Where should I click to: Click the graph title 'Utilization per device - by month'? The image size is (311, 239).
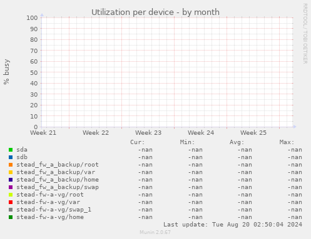155,12
